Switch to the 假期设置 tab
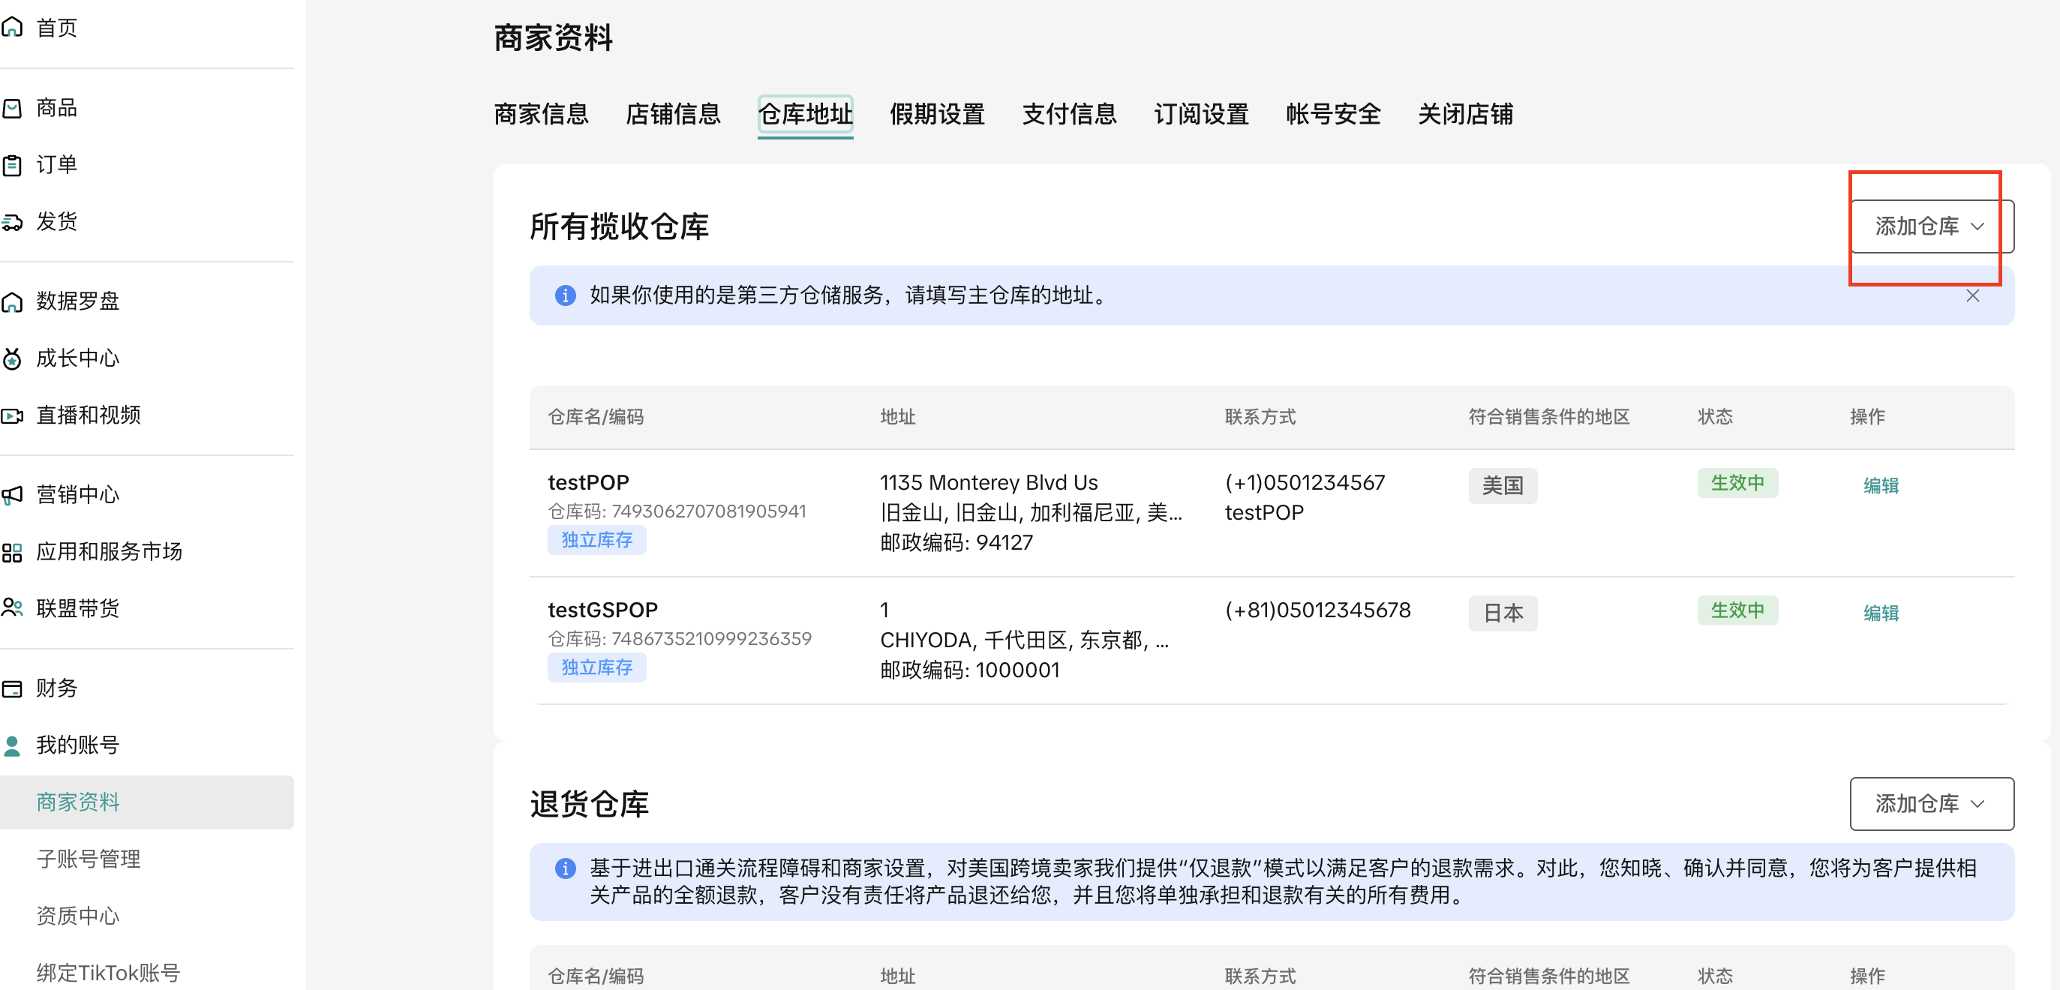The width and height of the screenshot is (2060, 990). tap(936, 114)
